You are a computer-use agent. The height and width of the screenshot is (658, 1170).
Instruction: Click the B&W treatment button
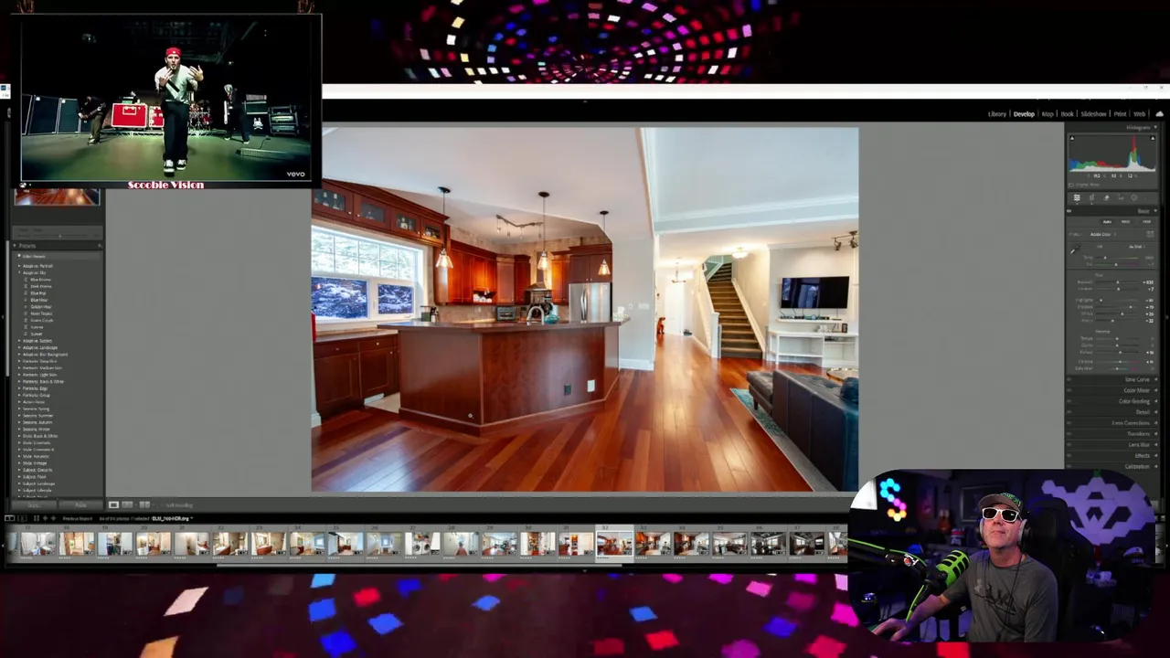coord(1126,221)
